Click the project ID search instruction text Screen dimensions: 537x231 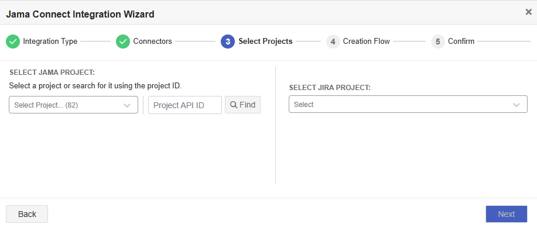95,85
